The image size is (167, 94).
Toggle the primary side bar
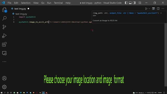point(126,3)
